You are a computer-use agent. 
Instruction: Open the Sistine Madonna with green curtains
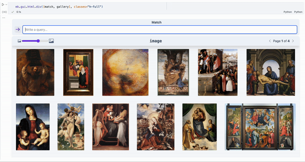click(199, 126)
